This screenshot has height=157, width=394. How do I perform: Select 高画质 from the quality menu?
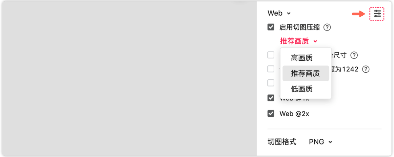302,58
